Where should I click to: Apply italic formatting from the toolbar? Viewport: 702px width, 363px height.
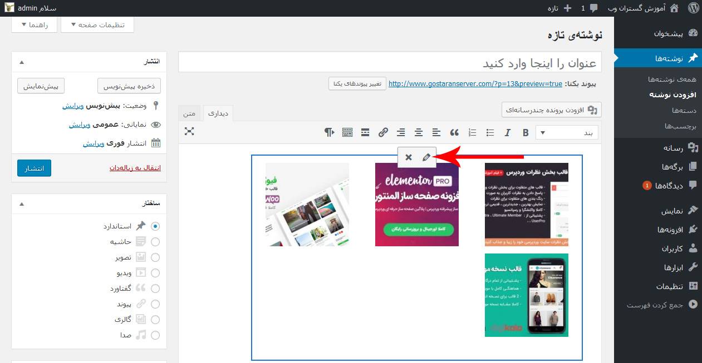[x=507, y=132]
